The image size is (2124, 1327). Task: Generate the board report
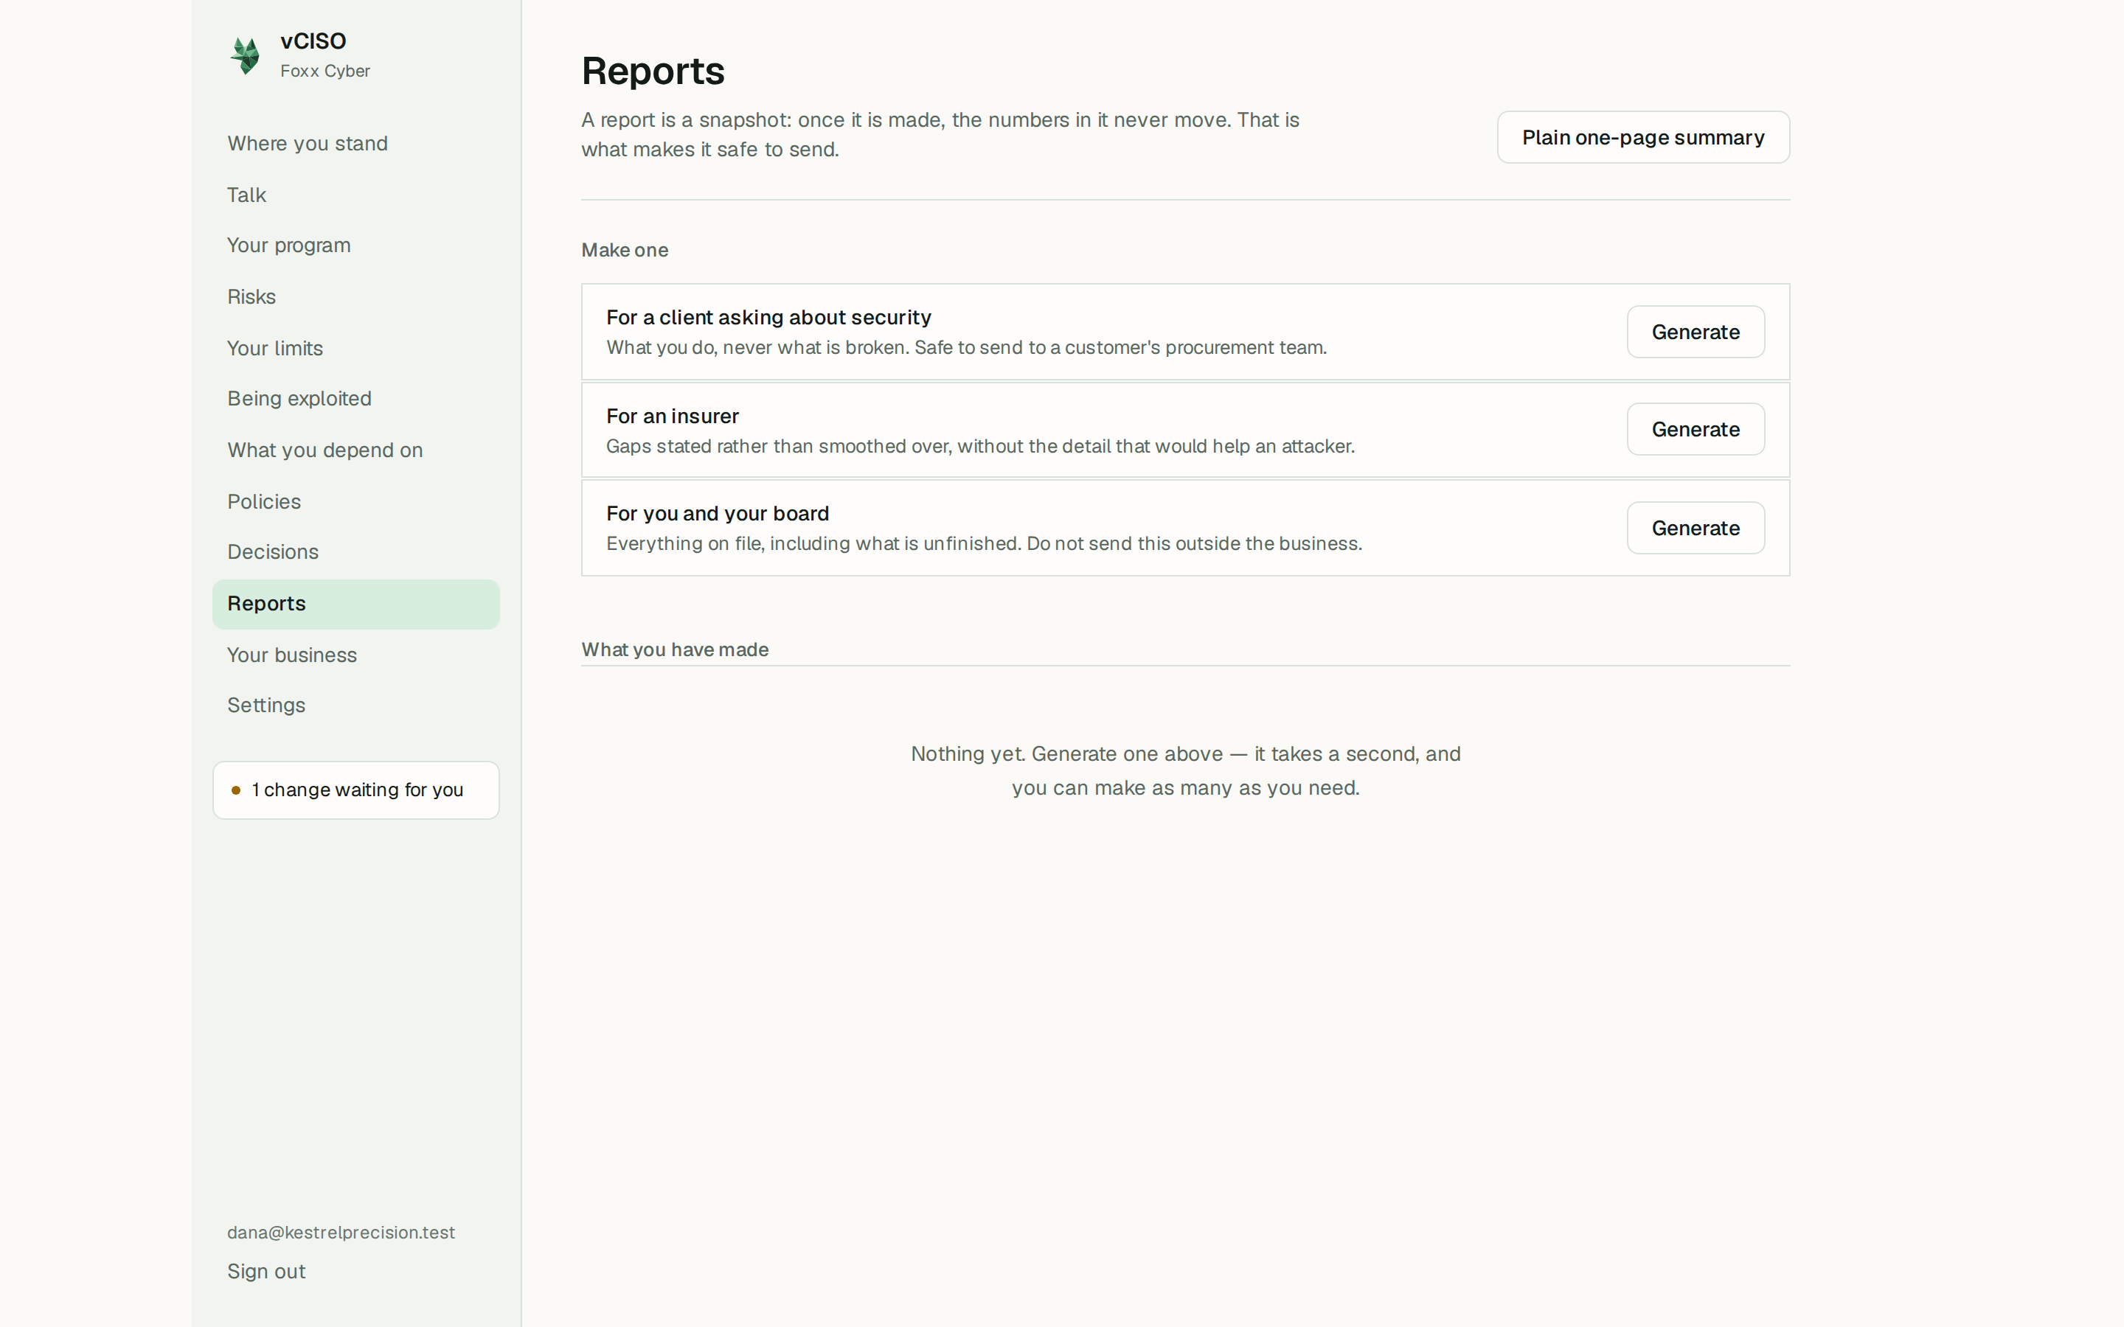[1696, 527]
